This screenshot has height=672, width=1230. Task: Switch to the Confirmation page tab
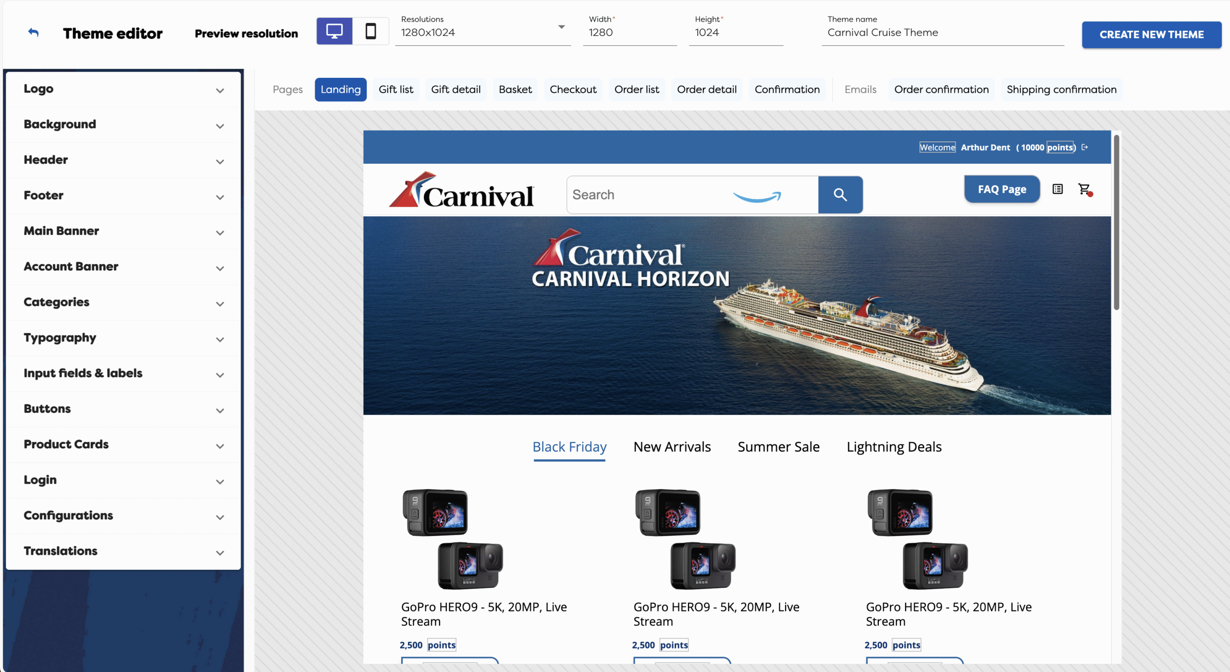click(x=787, y=89)
